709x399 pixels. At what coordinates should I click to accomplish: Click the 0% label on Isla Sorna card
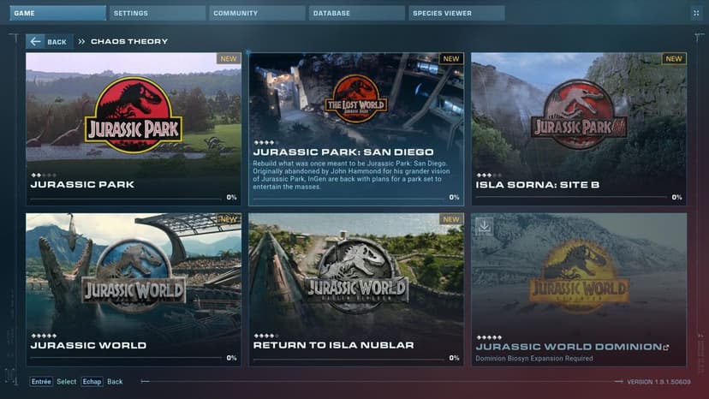[676, 197]
